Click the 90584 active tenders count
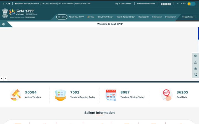The height and width of the screenshot is (124, 199). [31, 92]
